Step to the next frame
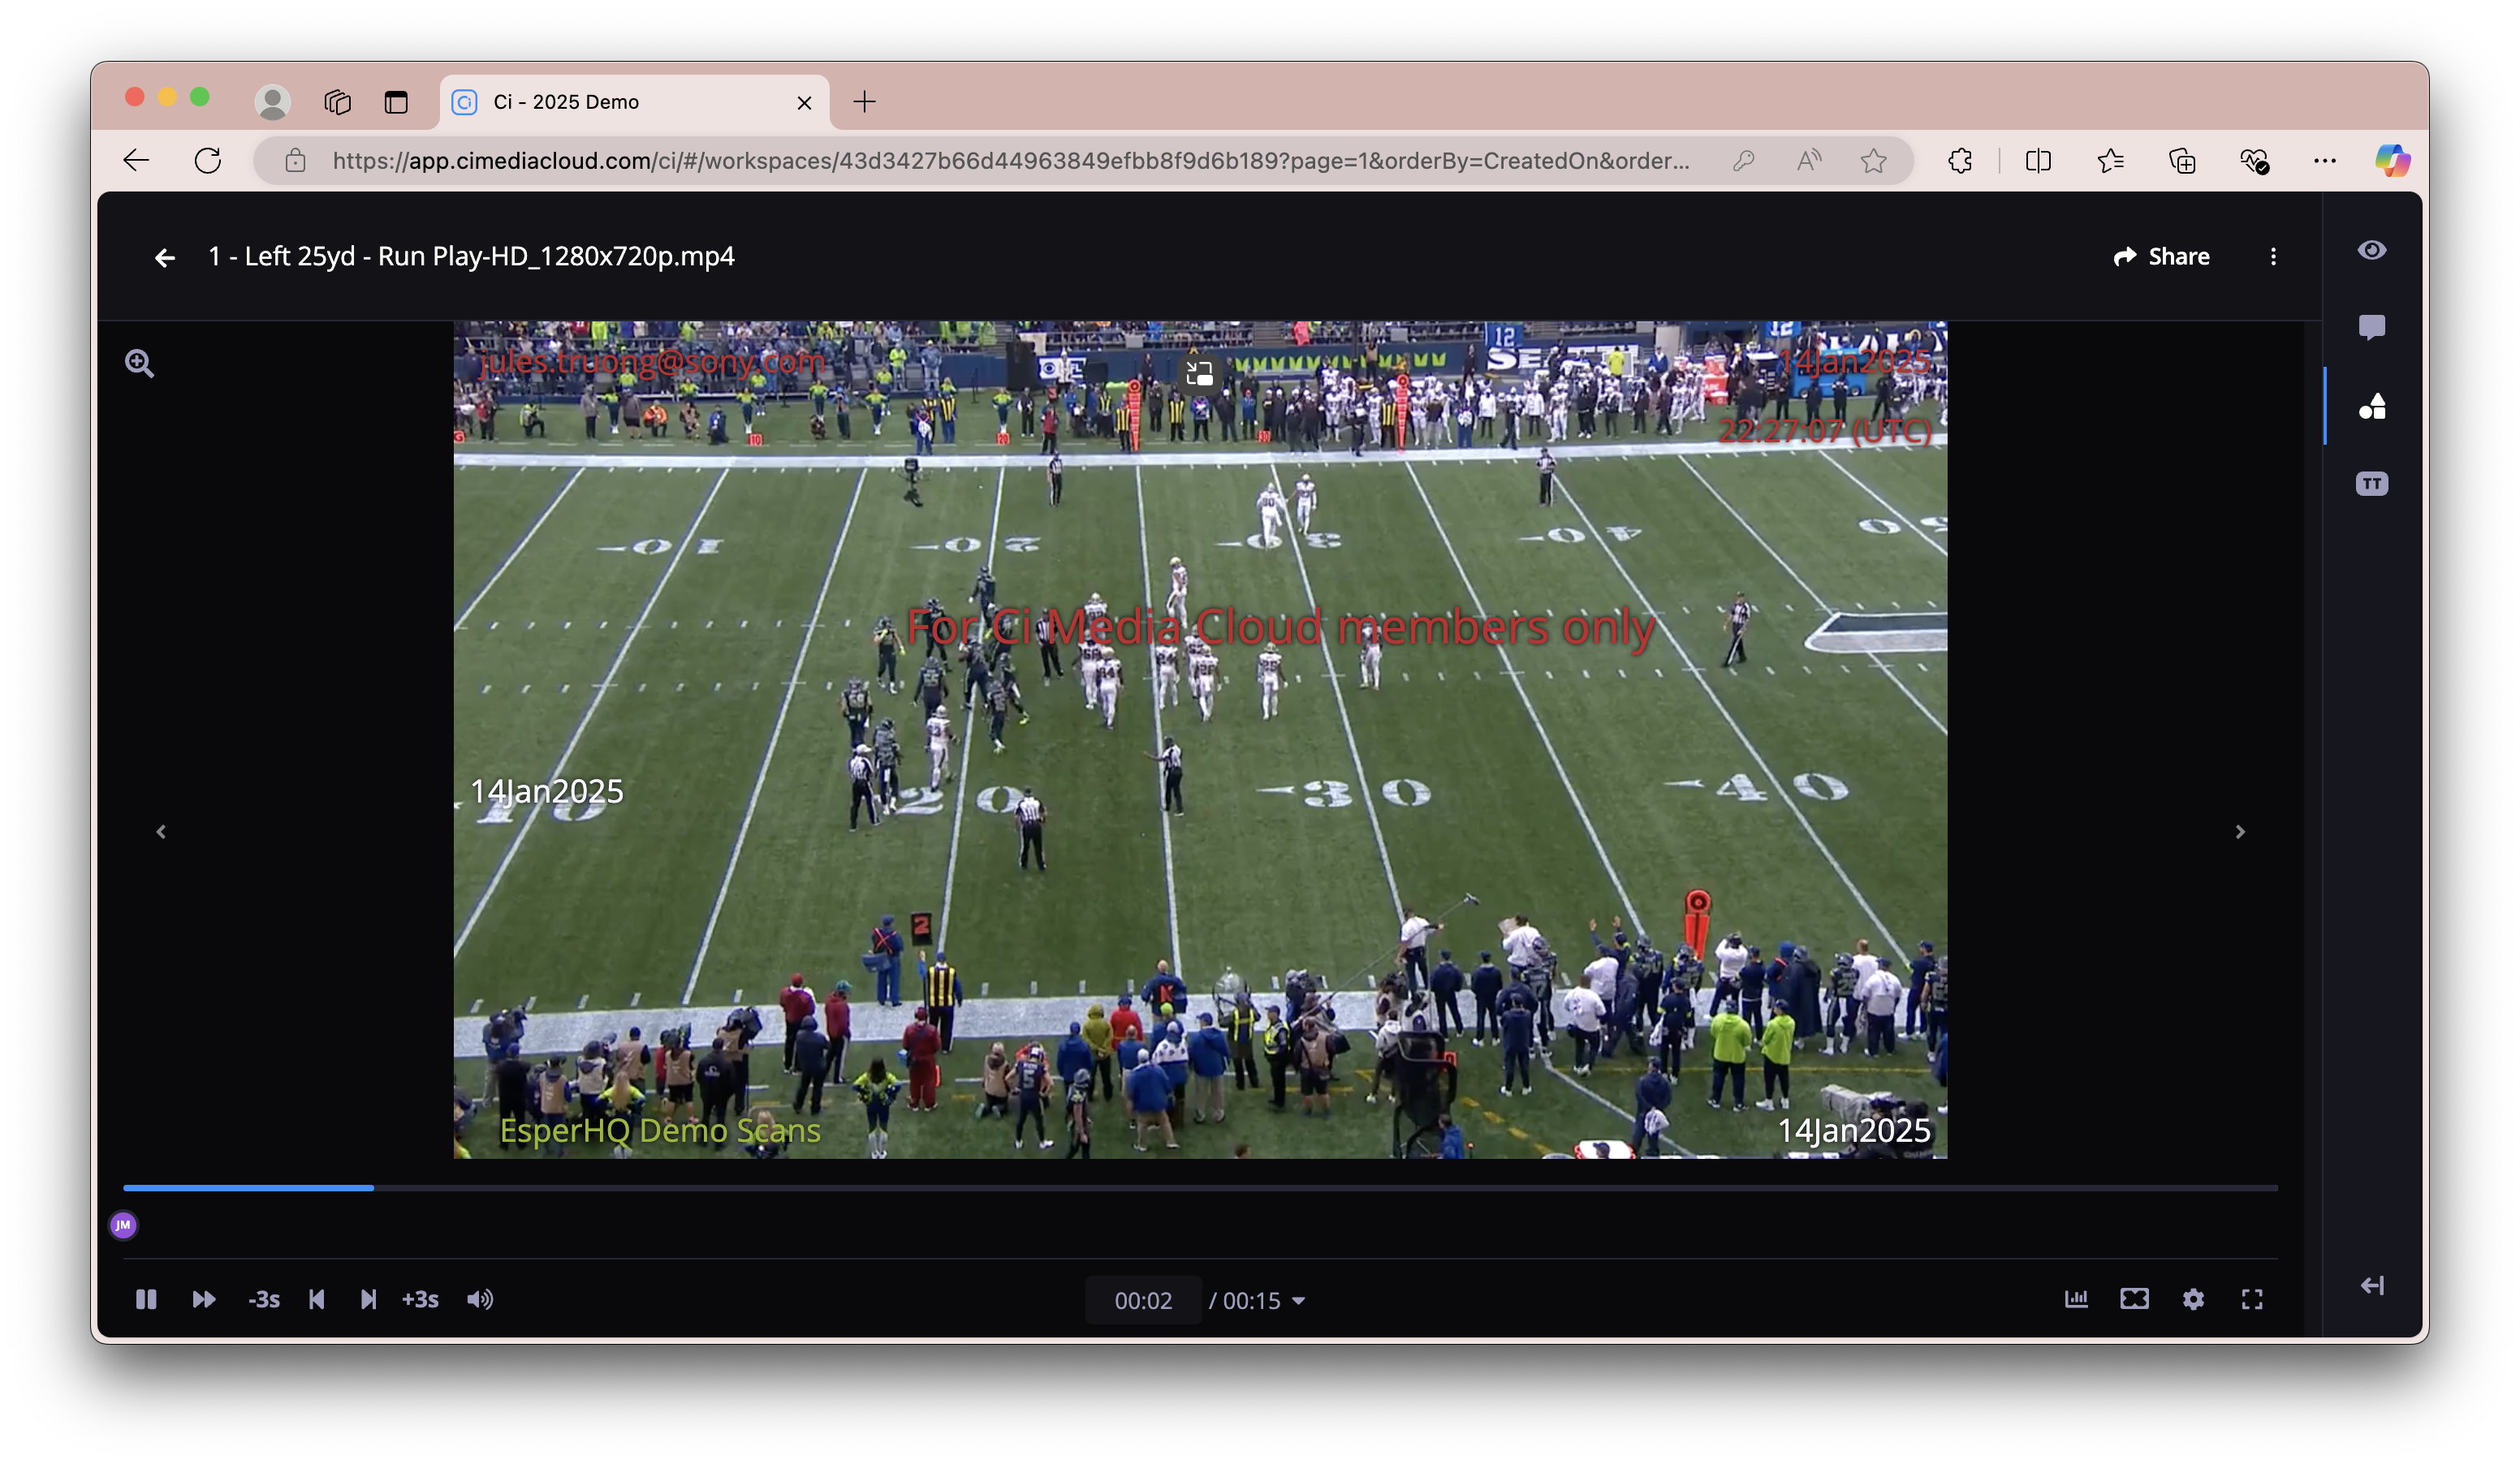 point(368,1299)
